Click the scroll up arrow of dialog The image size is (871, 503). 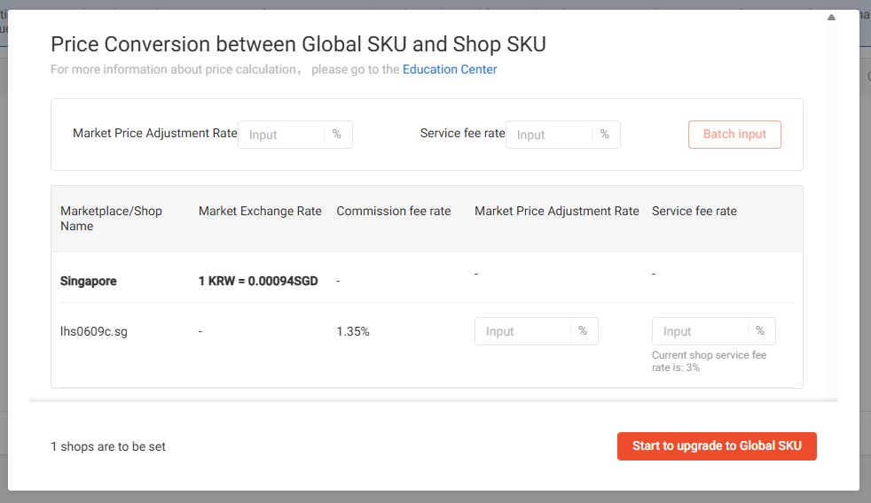point(831,17)
